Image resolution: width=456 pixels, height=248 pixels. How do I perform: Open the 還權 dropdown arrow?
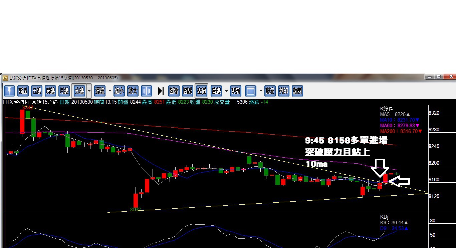pos(110,91)
